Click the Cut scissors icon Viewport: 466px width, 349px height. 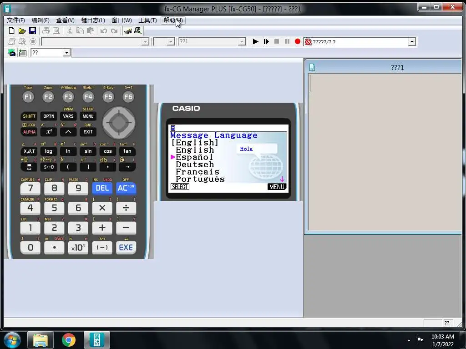[70, 31]
